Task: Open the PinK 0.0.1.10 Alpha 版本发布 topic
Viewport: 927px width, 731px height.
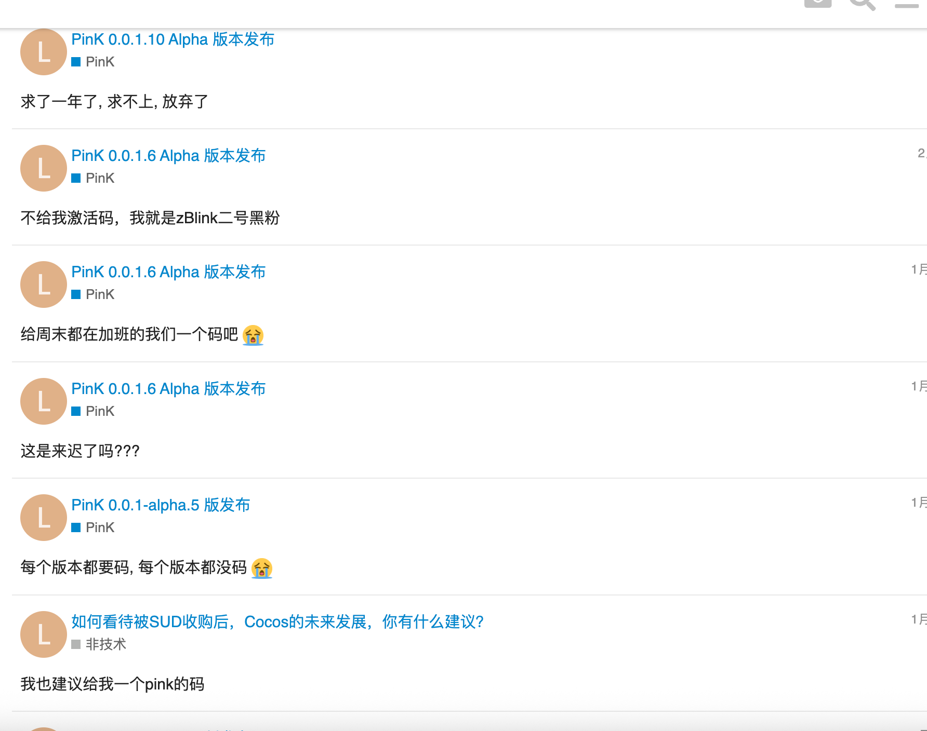Action: click(173, 39)
